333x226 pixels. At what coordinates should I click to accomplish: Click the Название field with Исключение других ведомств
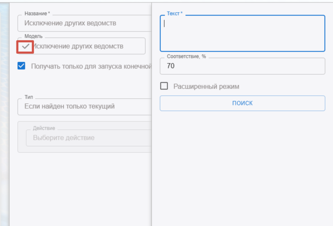coord(85,23)
